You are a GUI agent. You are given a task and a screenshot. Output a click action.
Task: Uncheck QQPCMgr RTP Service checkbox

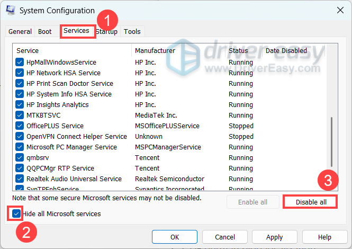[x=20, y=168]
